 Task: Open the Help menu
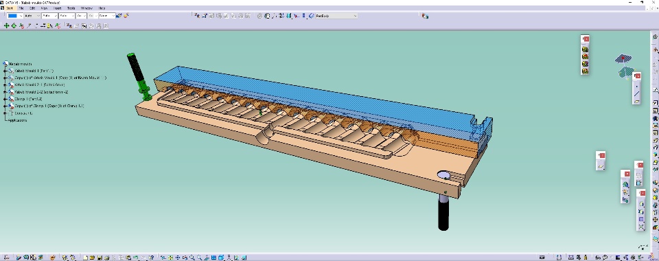pos(102,8)
